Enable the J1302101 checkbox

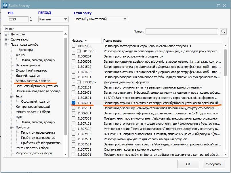point(74,87)
